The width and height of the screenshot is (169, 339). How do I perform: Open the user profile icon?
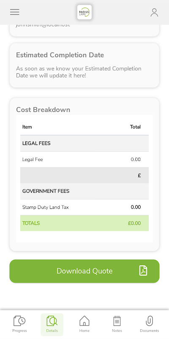pos(154,13)
